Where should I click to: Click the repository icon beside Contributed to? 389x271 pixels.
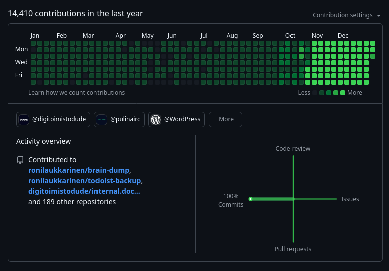20,160
